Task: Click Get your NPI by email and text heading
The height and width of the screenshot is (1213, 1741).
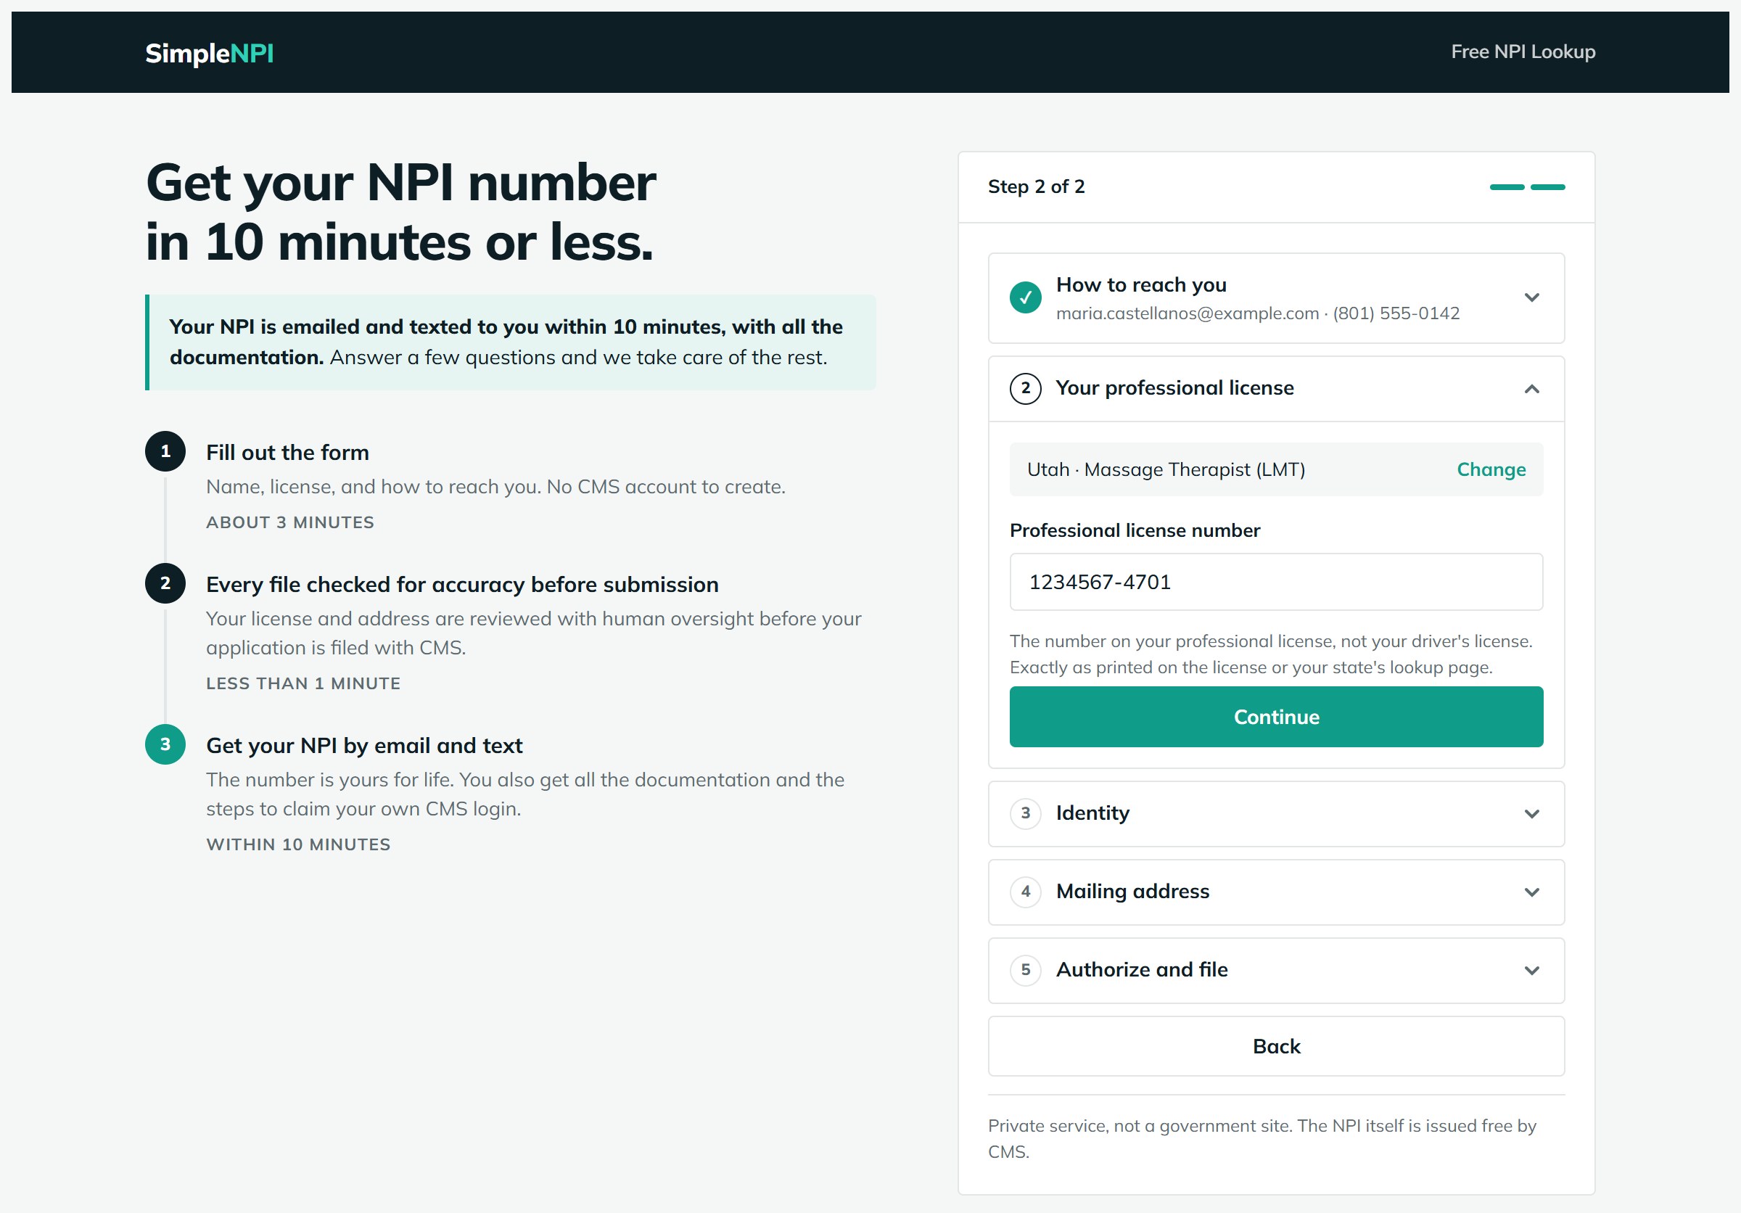Action: click(364, 745)
